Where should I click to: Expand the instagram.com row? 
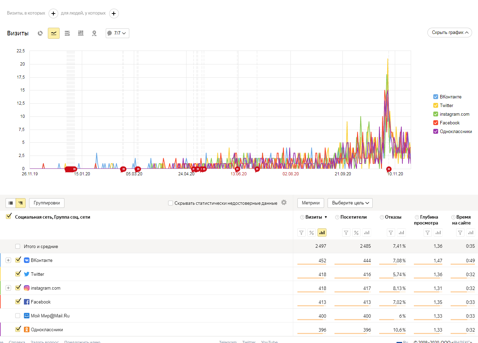click(x=8, y=288)
